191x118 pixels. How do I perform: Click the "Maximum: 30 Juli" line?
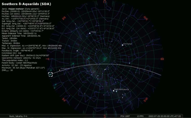(23, 68)
